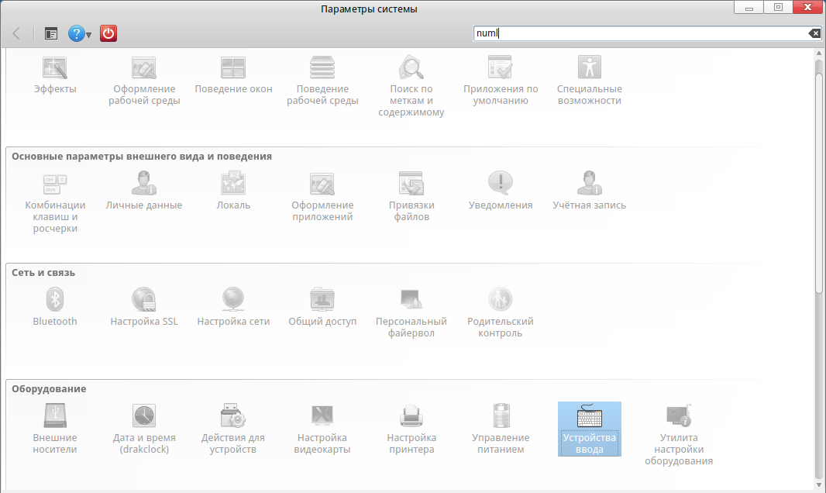Open Внешние носители settings
Screen dimensions: 826x493
(x=55, y=429)
